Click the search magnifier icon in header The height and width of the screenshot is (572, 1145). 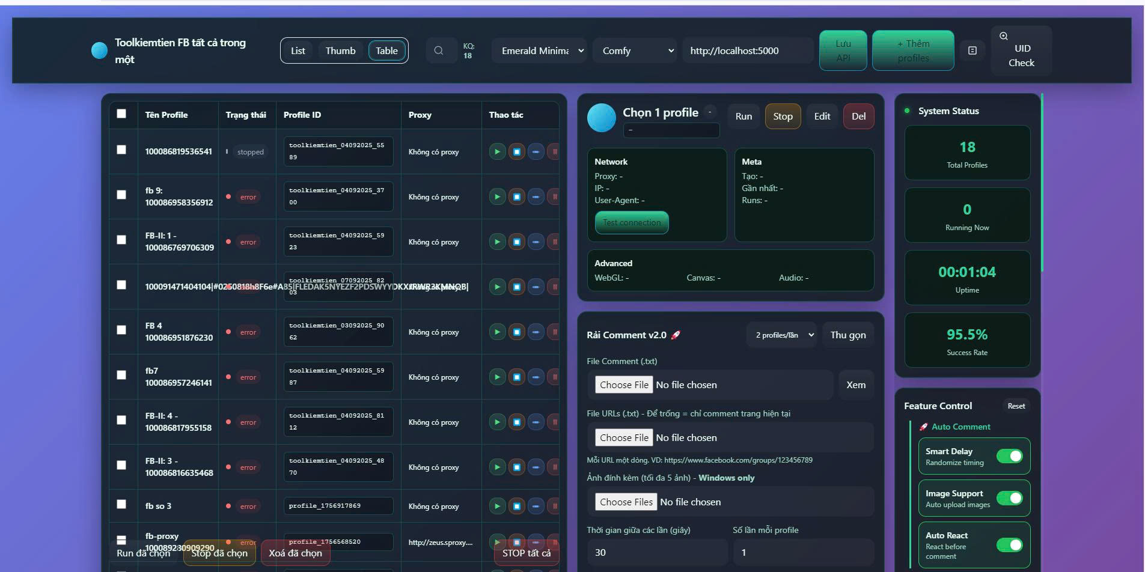pyautogui.click(x=439, y=50)
